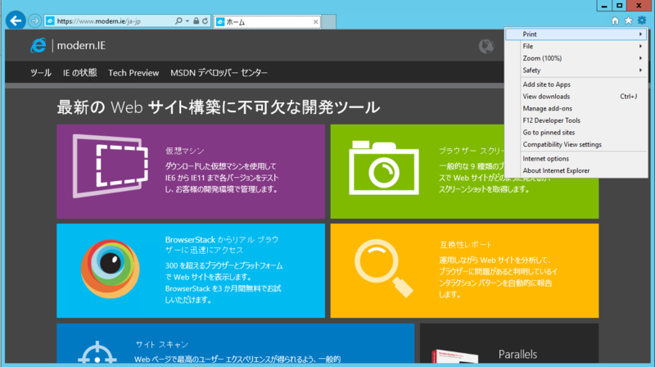Click the site favicon in the address bar
655x367 pixels.
coord(50,21)
